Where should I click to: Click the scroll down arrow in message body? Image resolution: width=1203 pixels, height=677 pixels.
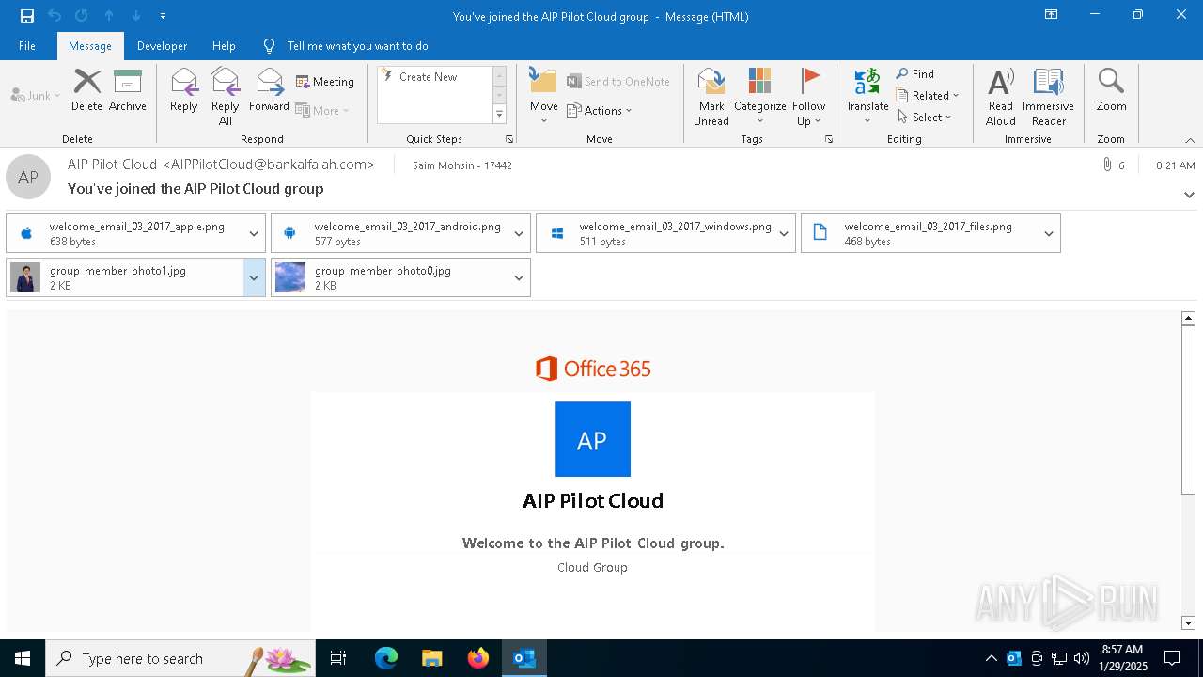1188,622
